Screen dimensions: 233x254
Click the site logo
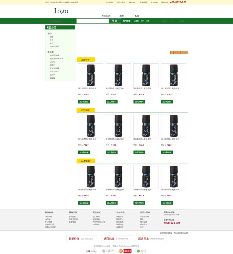[61, 11]
